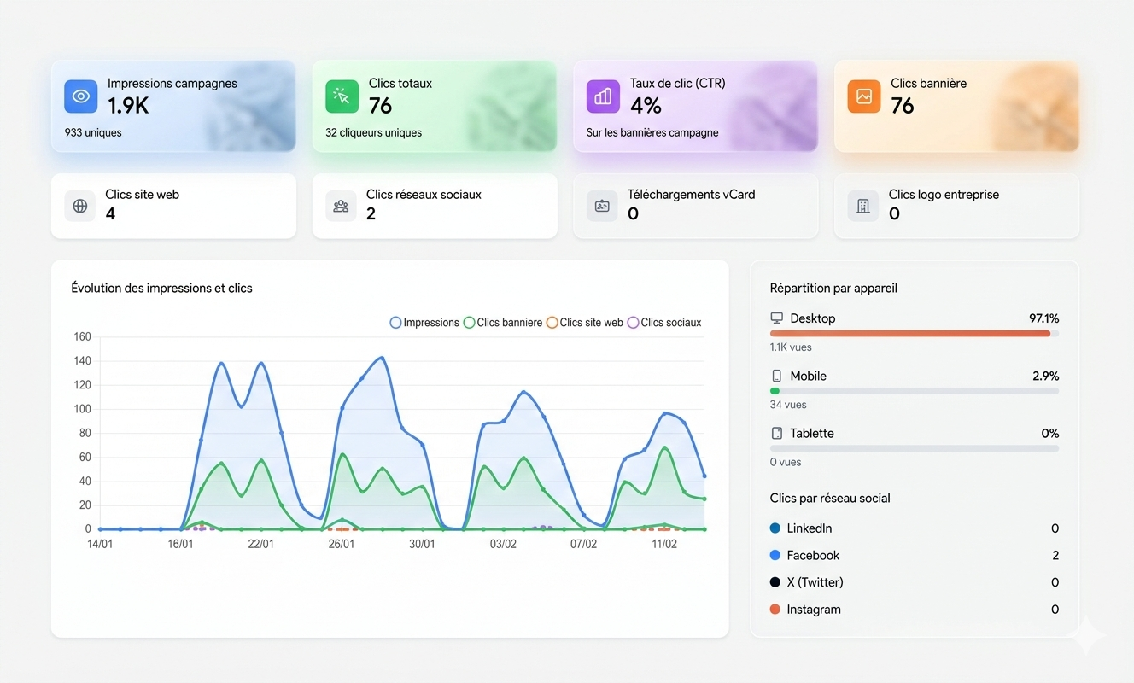This screenshot has height=683, width=1134.
Task: Click the people icon for Clics réseaux sociaux
Action: pos(341,206)
